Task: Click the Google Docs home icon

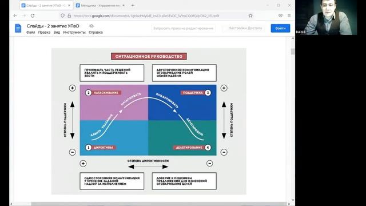Action: point(18,28)
